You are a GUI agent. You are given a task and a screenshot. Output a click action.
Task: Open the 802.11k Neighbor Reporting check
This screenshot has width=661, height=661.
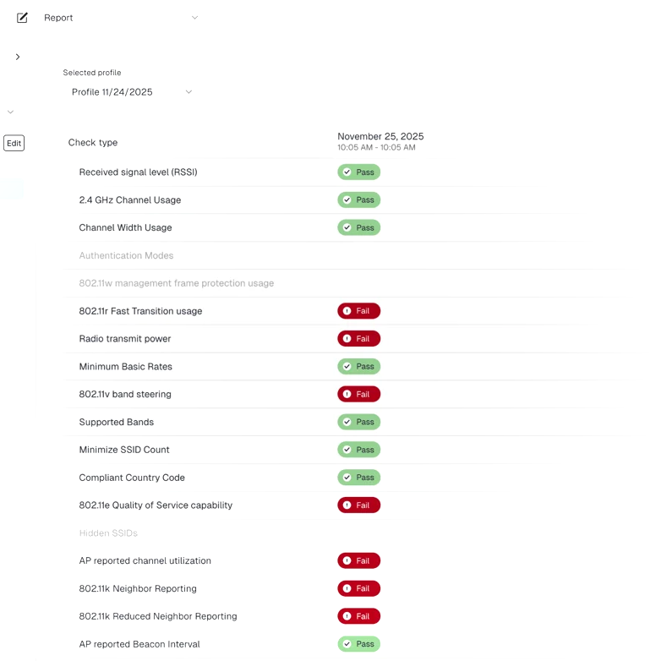coord(138,589)
